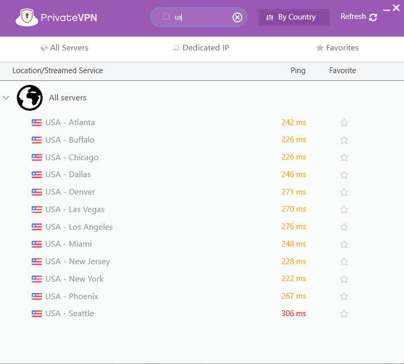Click the Refresh arrows icon

click(x=373, y=17)
